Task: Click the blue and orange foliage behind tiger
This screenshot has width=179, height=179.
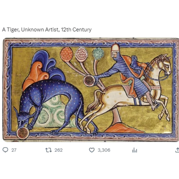Action: click(44, 70)
